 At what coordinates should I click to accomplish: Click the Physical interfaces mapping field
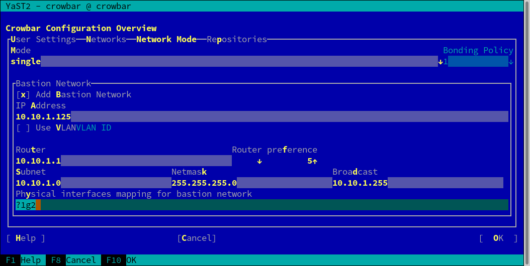coord(261,205)
